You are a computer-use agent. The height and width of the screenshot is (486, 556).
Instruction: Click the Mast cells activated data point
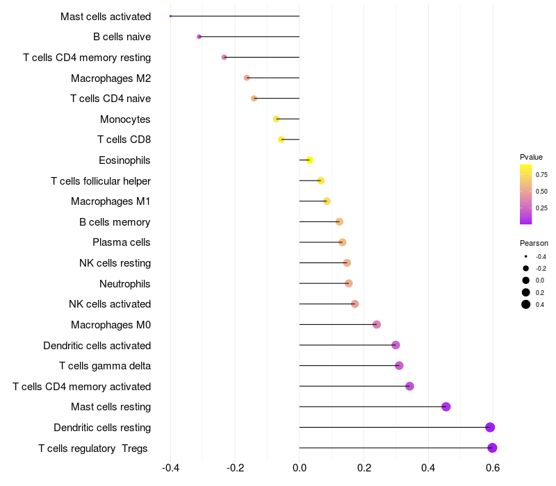(170, 16)
